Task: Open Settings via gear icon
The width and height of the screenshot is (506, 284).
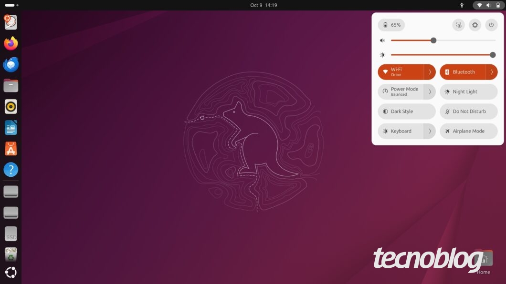Action: click(x=474, y=25)
